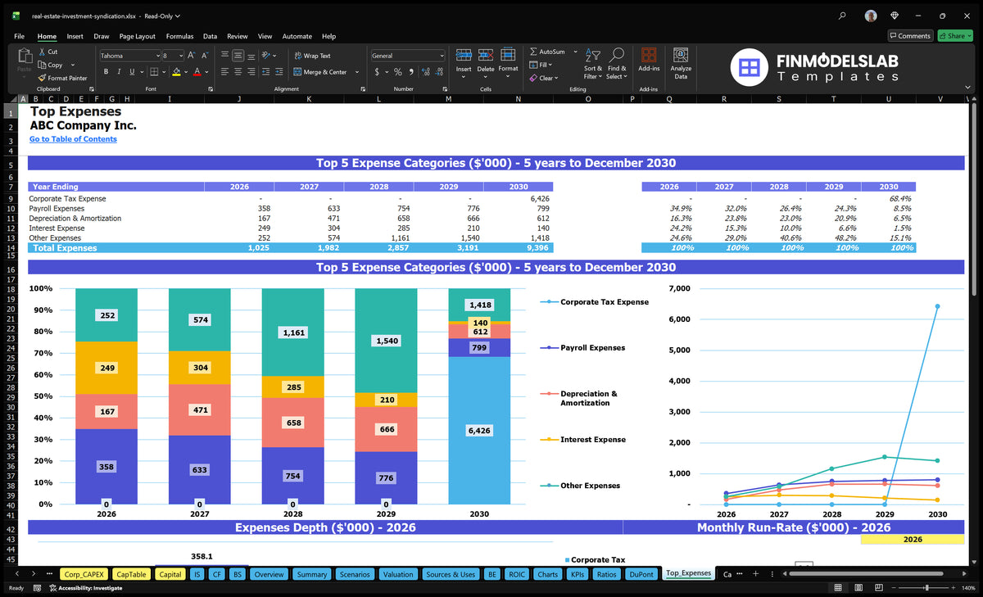This screenshot has height=597, width=983.
Task: Toggle Bold formatting
Action: (106, 72)
